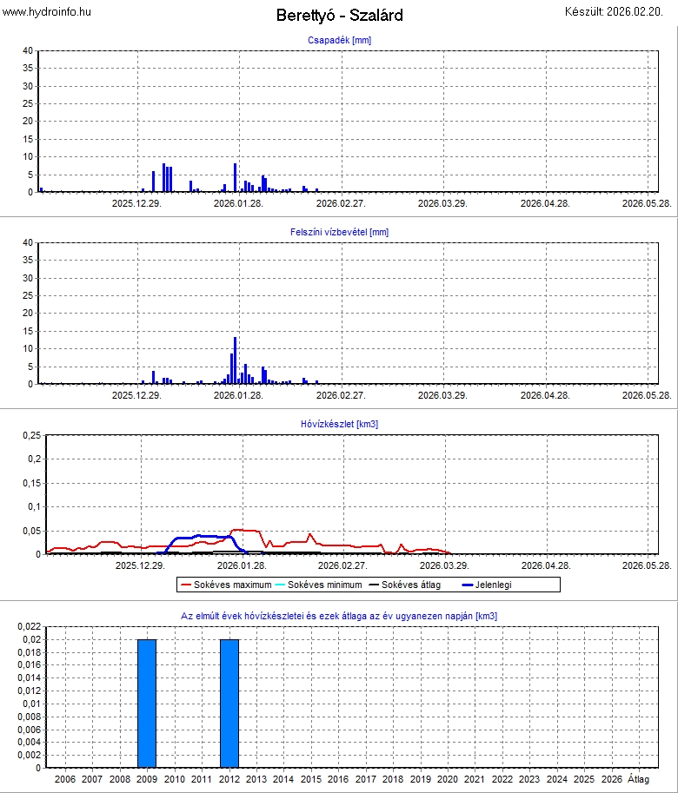
Task: Click the red Sokéves maximum legend line
Action: click(186, 585)
